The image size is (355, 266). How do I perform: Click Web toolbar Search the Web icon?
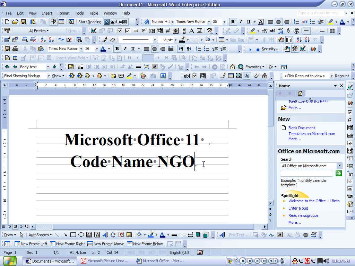click(240, 67)
